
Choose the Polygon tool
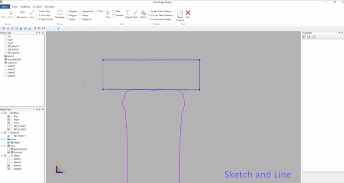tap(71, 15)
